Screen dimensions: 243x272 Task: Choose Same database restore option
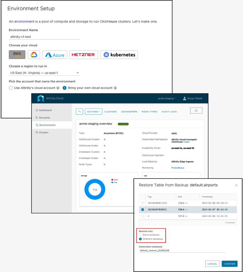click(x=140, y=235)
